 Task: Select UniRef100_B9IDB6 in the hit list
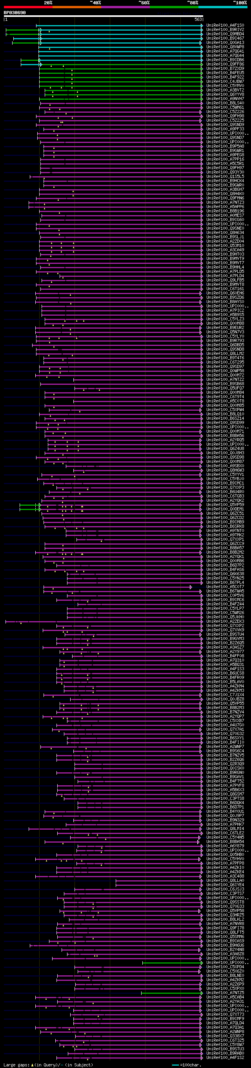click(x=226, y=60)
